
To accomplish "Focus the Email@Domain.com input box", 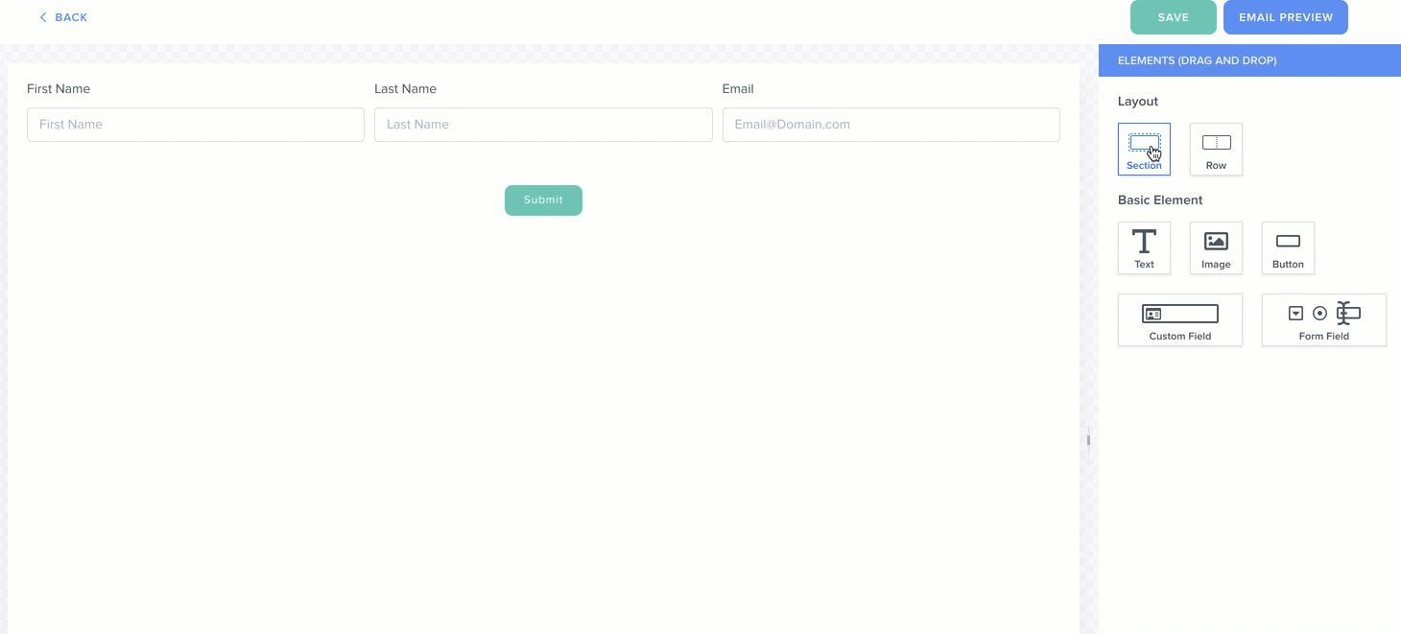I will click(890, 125).
